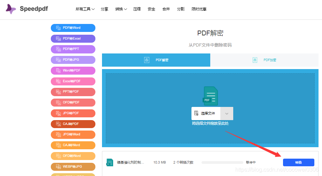Click the 将选择文件拖放至此处 text
Viewport: 322px width, 176px height.
[x=210, y=123]
